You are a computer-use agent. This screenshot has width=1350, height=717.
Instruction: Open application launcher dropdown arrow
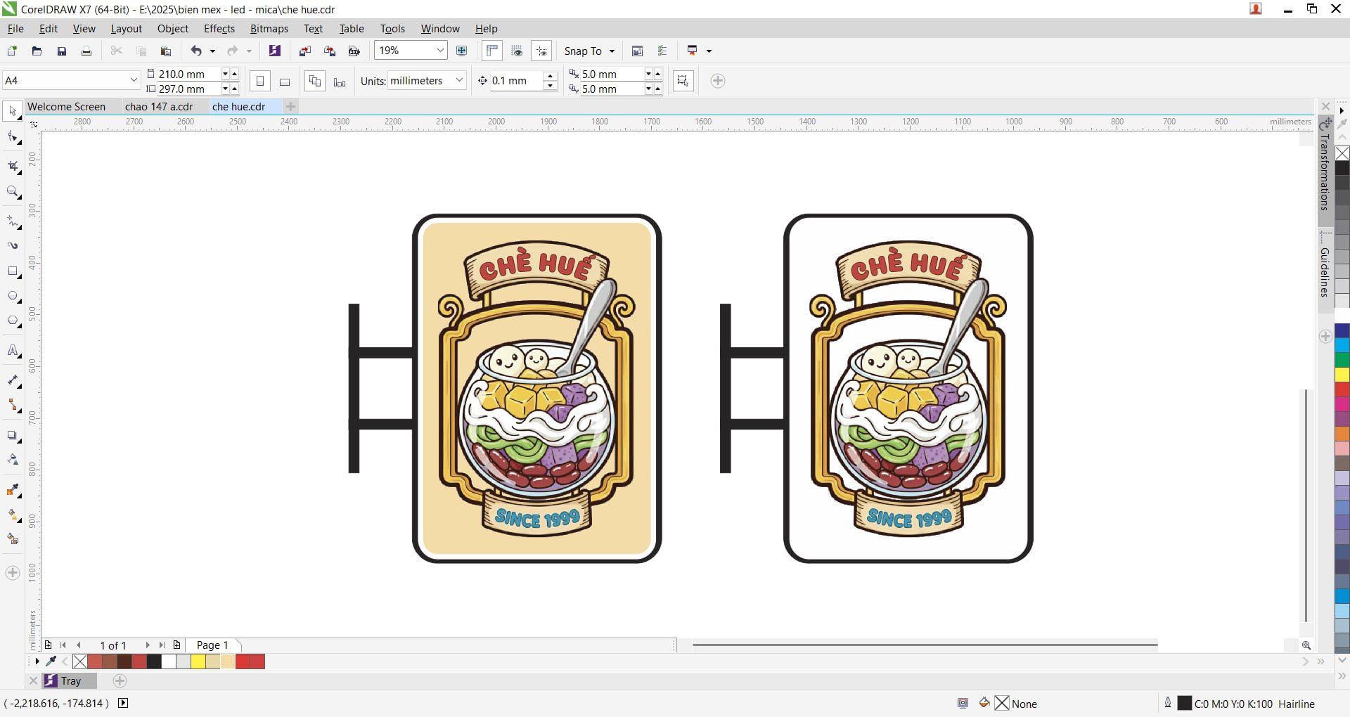[x=709, y=51]
